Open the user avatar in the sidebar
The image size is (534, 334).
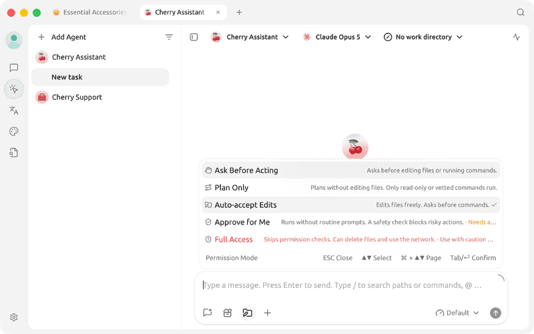tap(14, 40)
